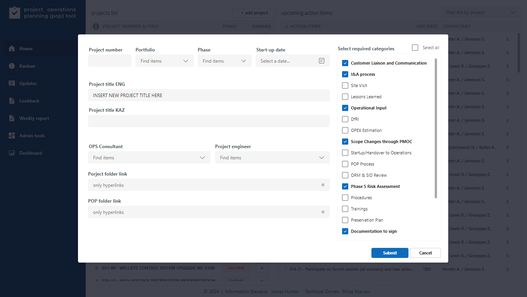Submit the new project form

[390, 253]
